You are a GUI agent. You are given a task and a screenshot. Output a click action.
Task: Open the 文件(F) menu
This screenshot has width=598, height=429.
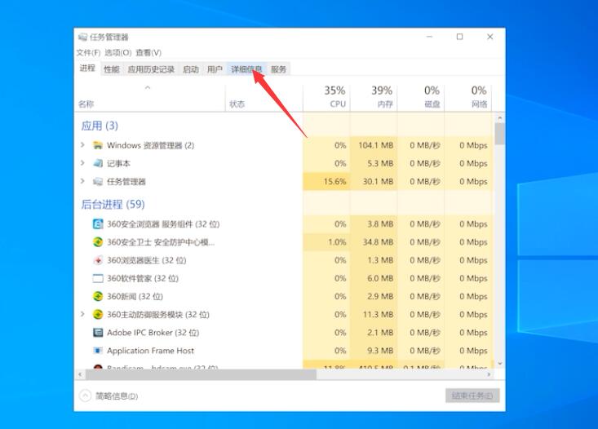[88, 53]
